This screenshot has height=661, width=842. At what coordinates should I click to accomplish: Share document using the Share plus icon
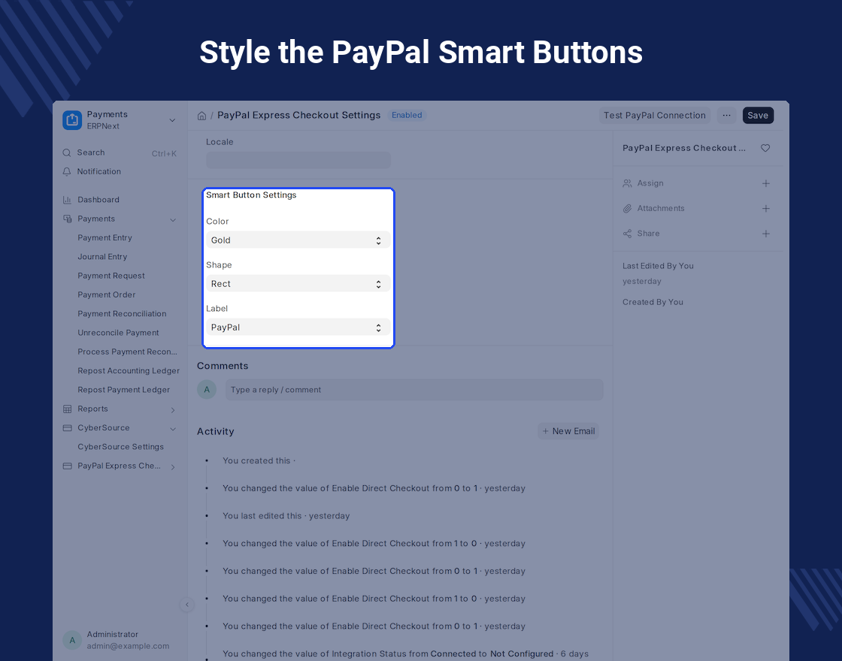point(766,234)
